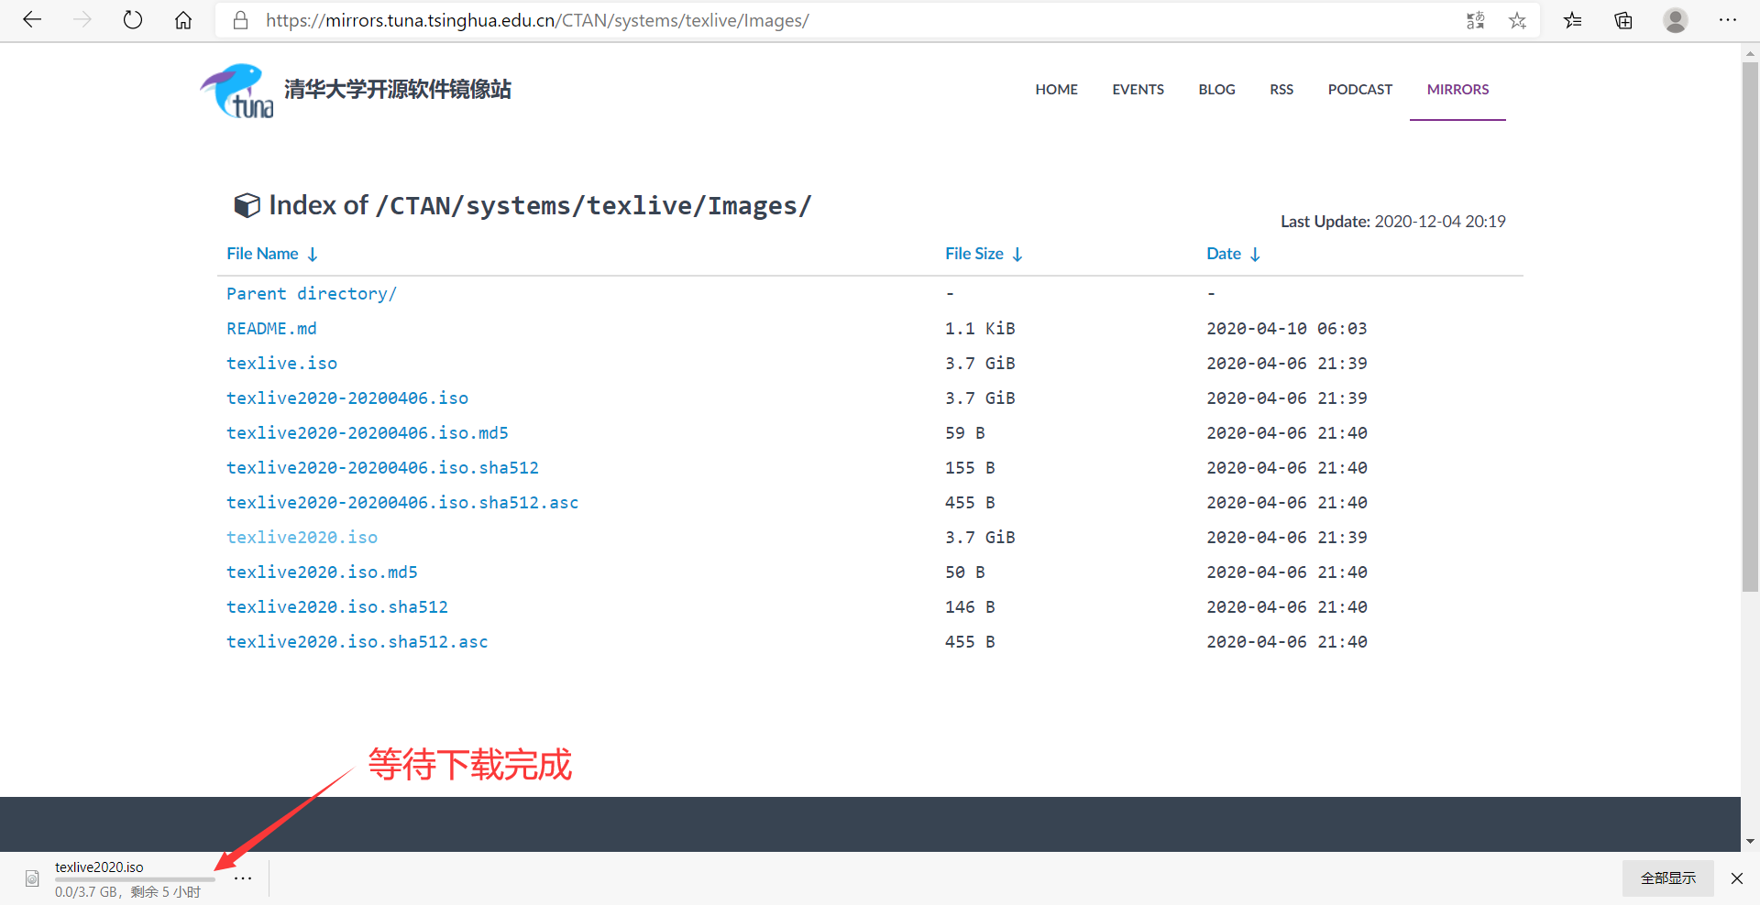Click the 1.1 KiB size of README.md
Screen dimensions: 1760x905
(980, 329)
